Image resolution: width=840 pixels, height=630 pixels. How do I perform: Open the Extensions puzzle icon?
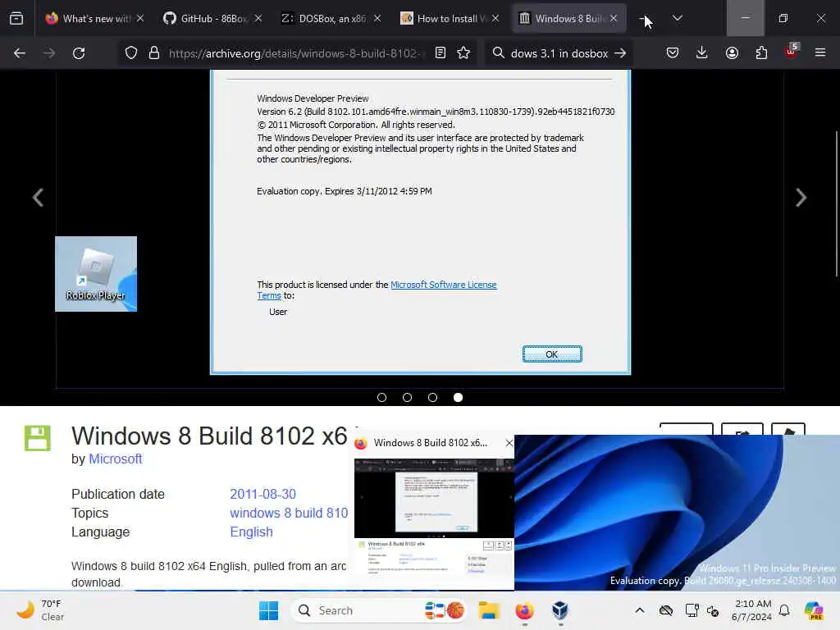(x=761, y=53)
